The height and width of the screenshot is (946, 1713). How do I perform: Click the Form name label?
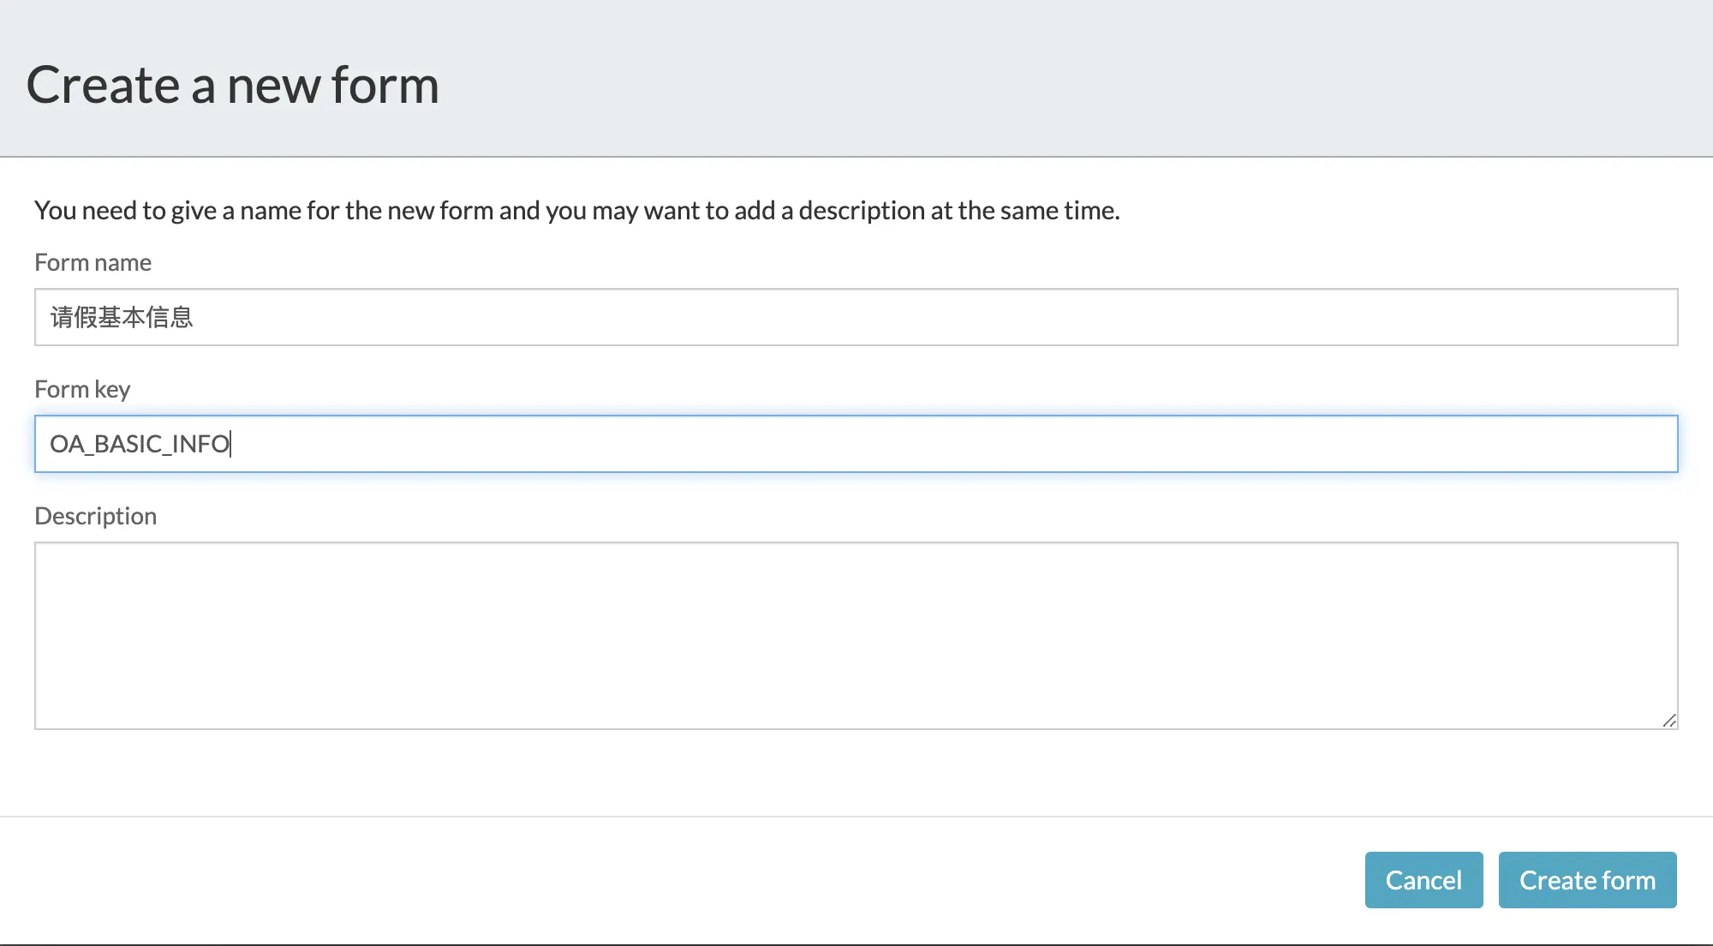coord(93,262)
